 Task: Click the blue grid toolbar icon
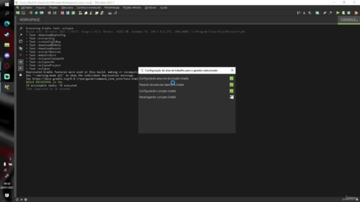point(67,13)
